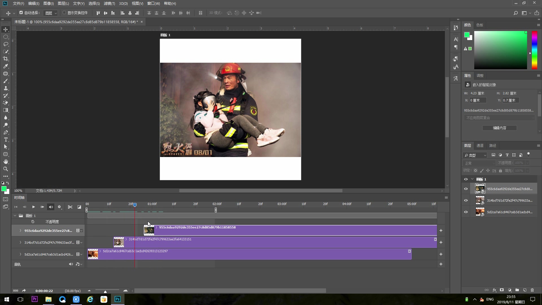Switch to the 通道 tab
This screenshot has height=305, width=542.
(x=480, y=145)
